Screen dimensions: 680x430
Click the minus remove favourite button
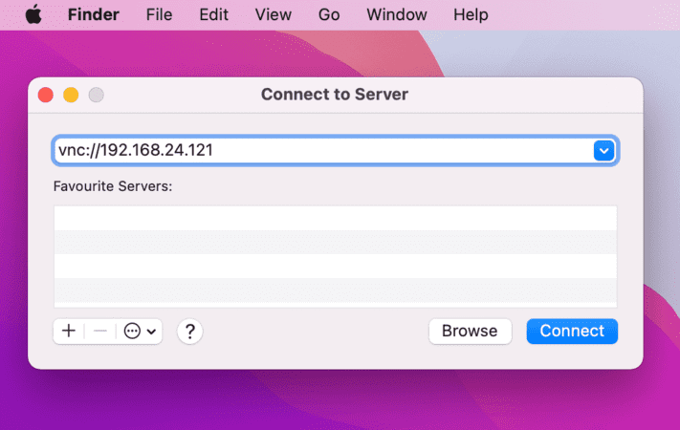(99, 332)
